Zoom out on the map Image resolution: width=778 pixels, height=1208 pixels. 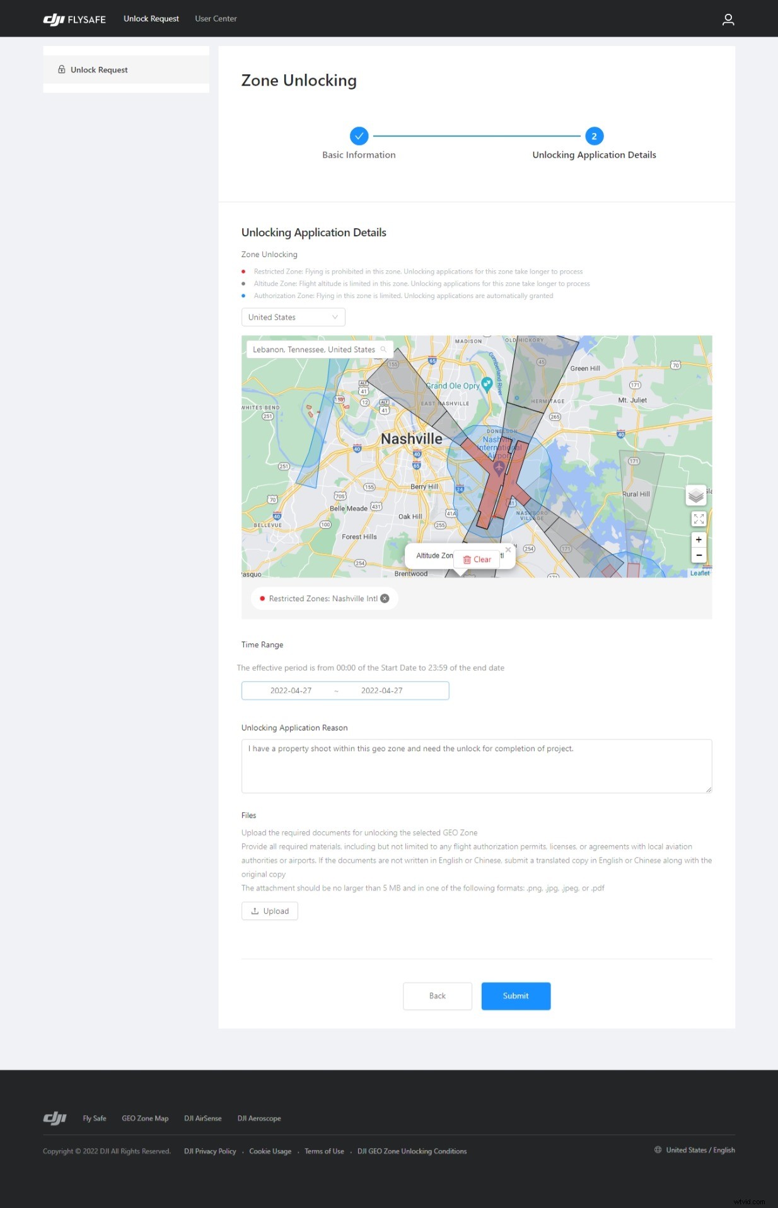pos(699,555)
